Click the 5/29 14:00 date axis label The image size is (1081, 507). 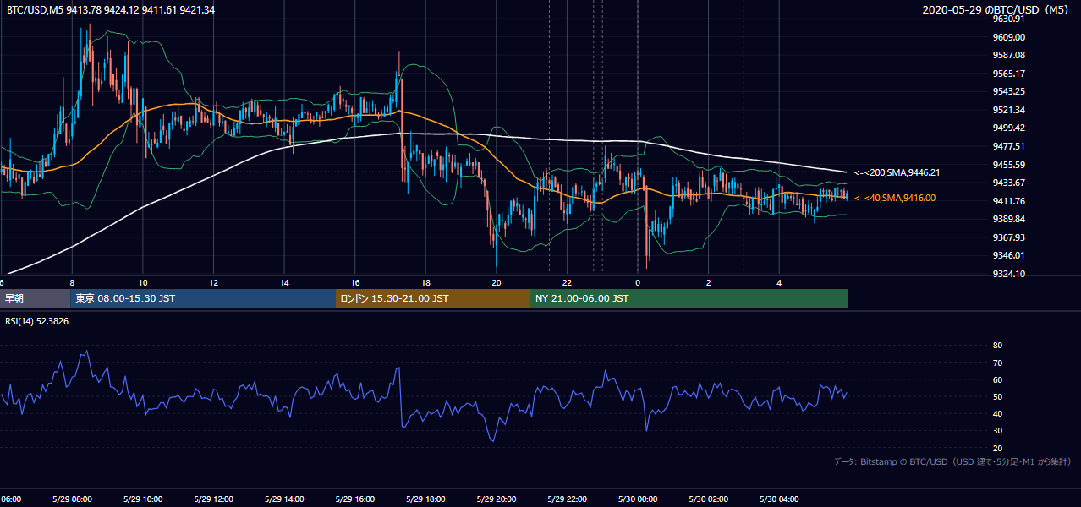click(284, 499)
